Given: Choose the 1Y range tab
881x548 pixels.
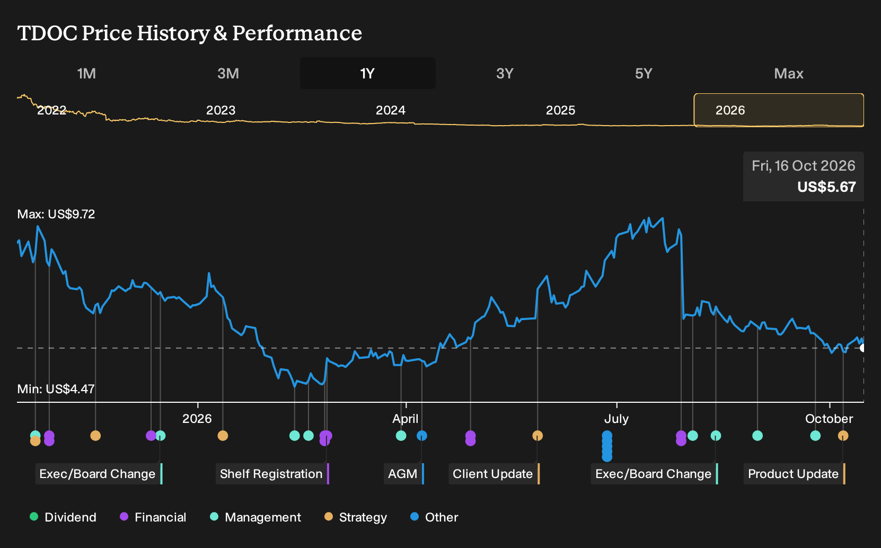Looking at the screenshot, I should 368,73.
